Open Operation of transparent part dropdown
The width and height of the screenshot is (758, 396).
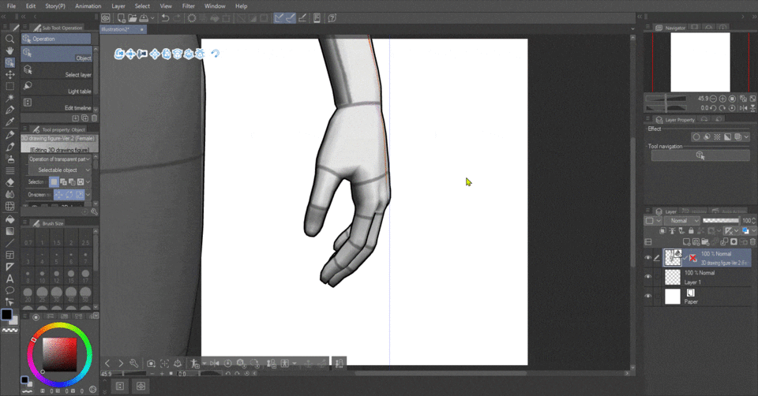59,159
